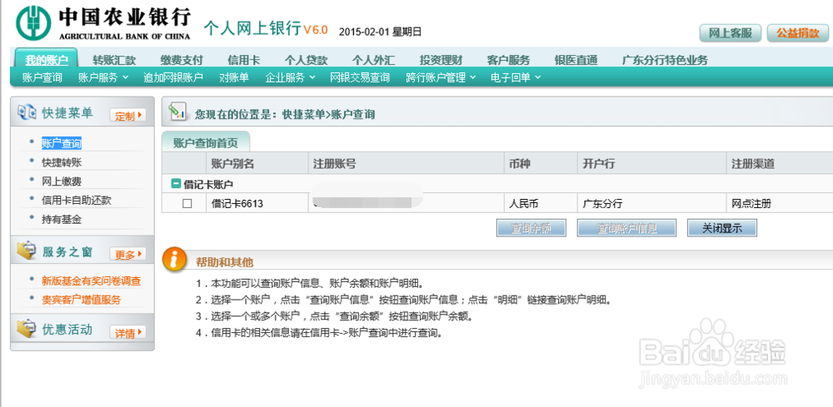833x407 pixels.
Task: Open the 个人外汇 tab
Action: click(x=373, y=60)
